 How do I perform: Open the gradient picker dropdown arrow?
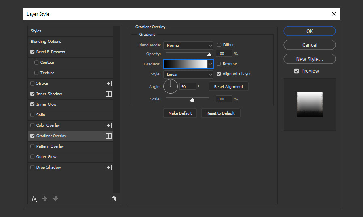(x=210, y=64)
